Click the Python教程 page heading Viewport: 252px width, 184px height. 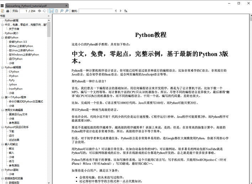[151, 35]
